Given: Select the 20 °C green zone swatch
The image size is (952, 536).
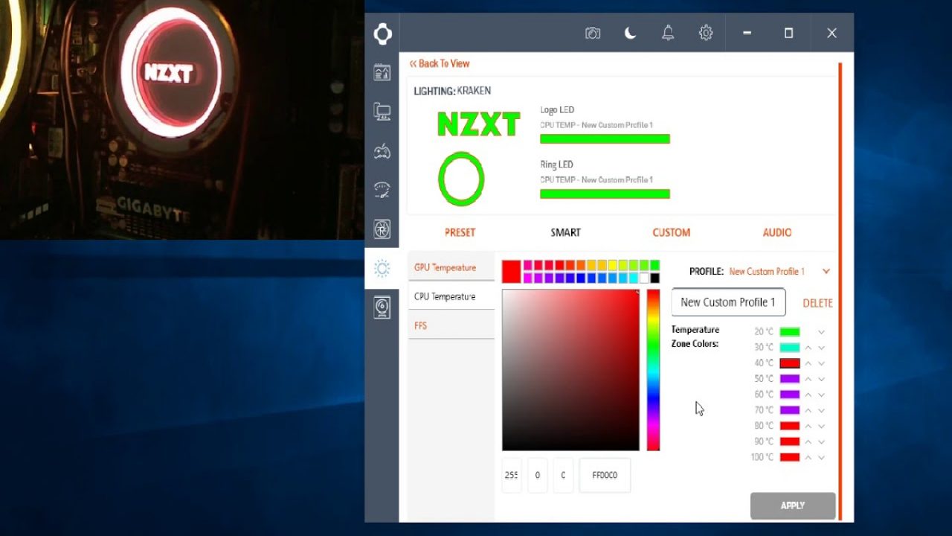Looking at the screenshot, I should pyautogui.click(x=790, y=332).
